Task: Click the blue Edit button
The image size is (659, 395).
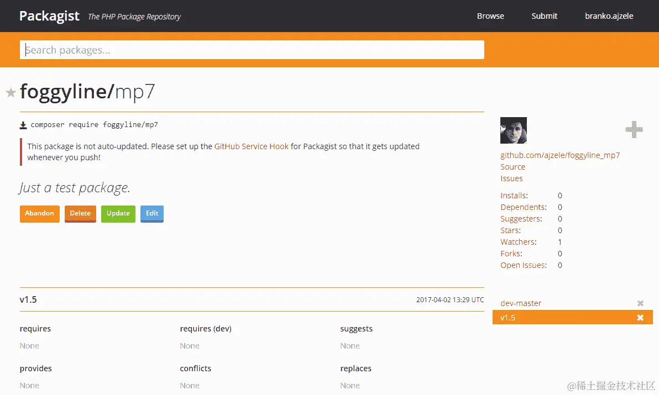Action: coord(151,214)
